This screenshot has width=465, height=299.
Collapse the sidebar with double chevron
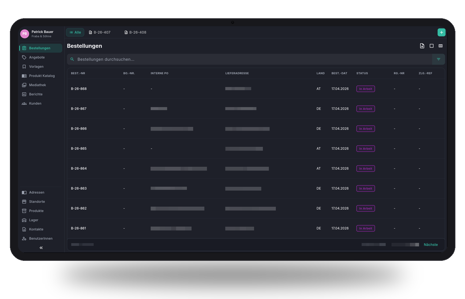[x=41, y=248]
